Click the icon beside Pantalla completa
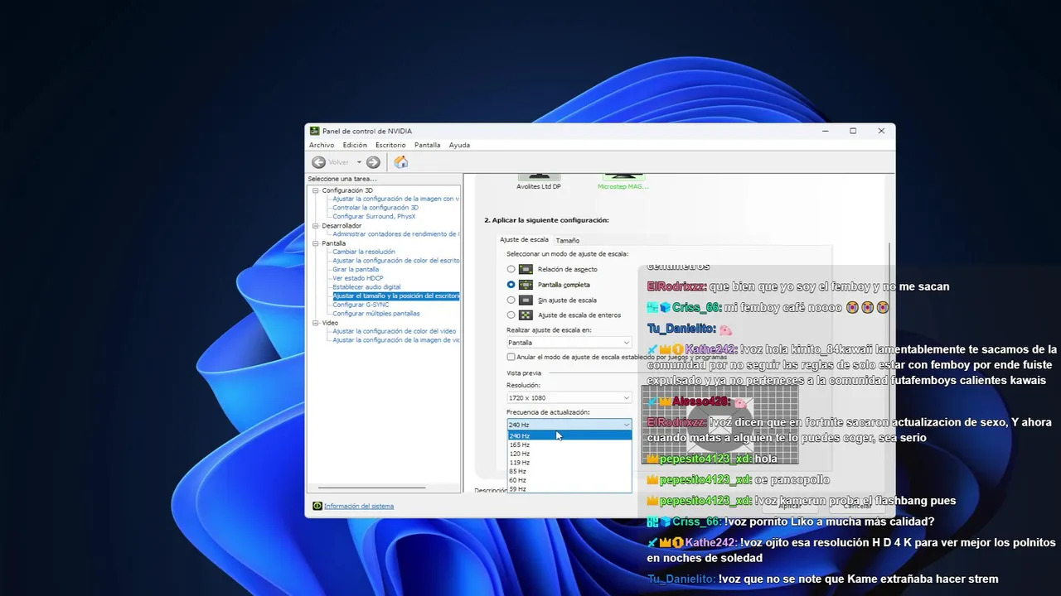Image resolution: width=1061 pixels, height=596 pixels. (x=526, y=285)
